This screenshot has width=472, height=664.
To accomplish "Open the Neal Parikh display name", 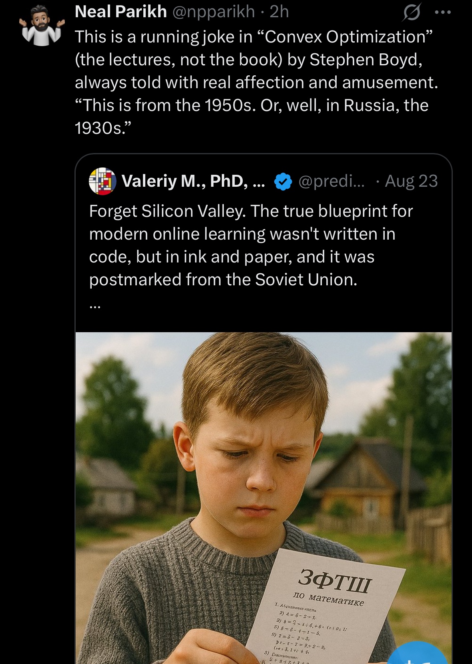I will [121, 12].
